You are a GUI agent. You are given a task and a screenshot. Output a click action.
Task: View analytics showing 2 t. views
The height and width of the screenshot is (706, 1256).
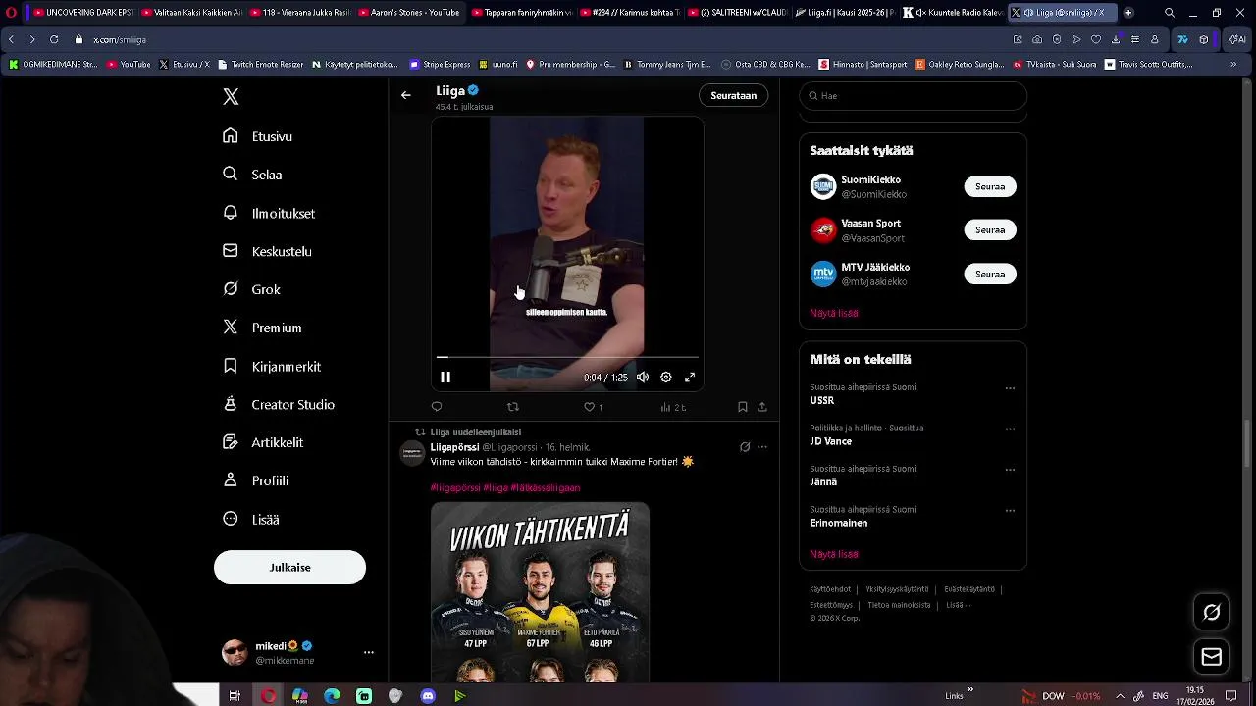tap(673, 407)
